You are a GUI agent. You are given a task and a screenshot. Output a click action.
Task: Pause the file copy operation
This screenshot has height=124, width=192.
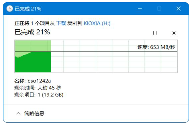[x=155, y=33]
